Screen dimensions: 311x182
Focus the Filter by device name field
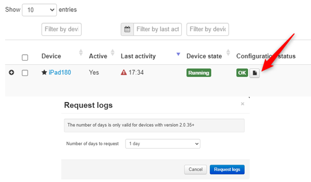coord(61,29)
